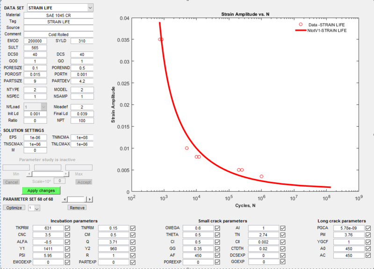Click the Optimize button
The width and height of the screenshot is (374, 269).
pos(13,207)
